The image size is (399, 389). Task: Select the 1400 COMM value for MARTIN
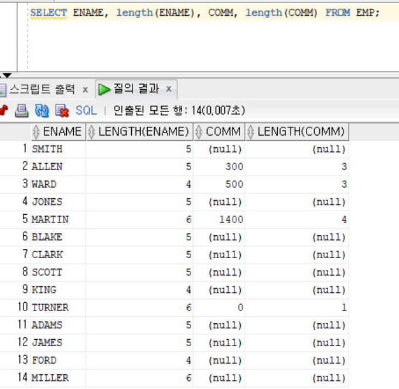[231, 219]
